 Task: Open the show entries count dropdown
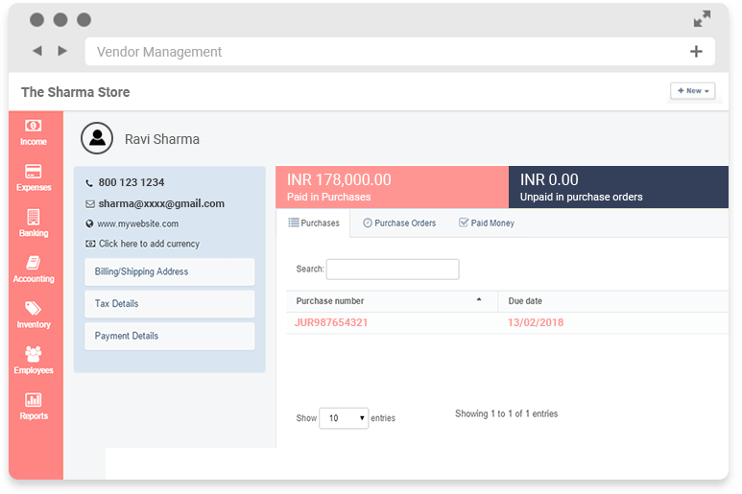(343, 418)
